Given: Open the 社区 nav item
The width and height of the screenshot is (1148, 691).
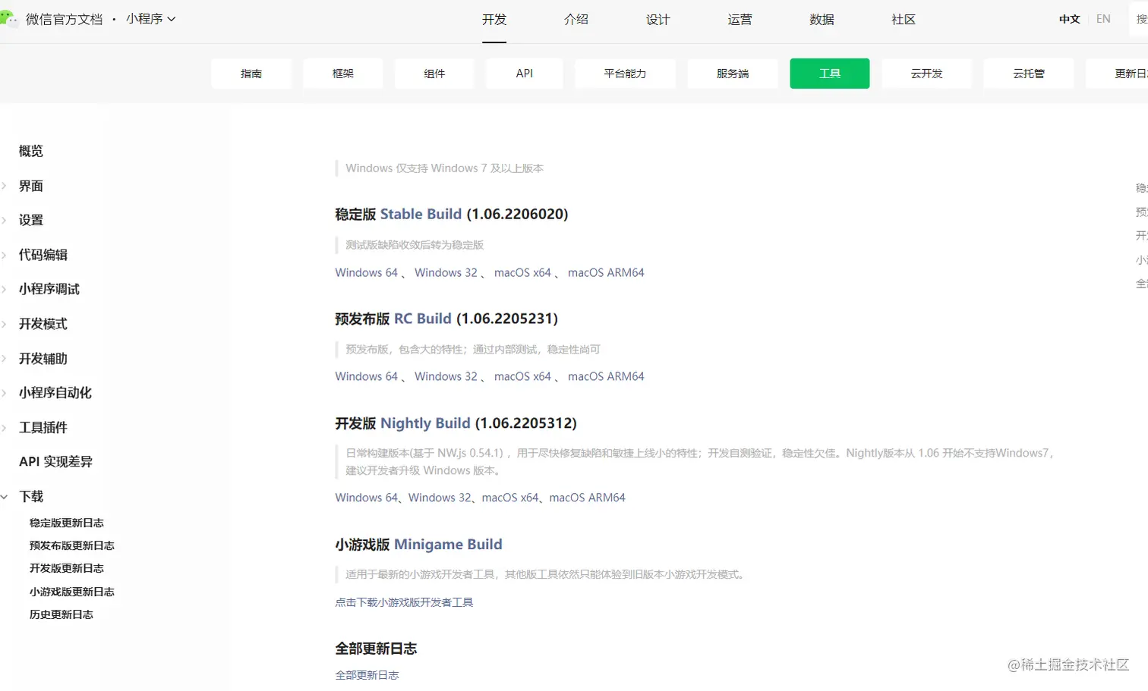Looking at the screenshot, I should point(903,20).
